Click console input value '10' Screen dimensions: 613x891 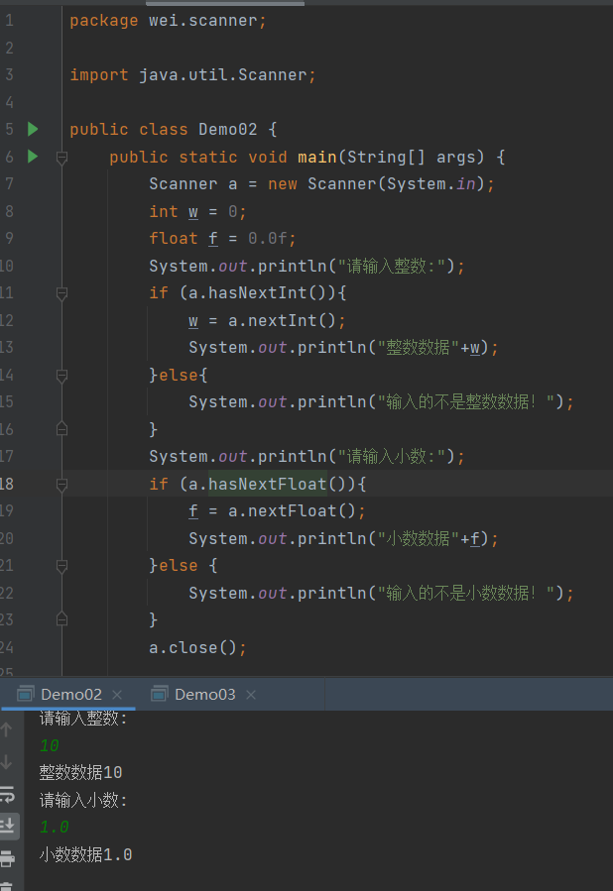(x=50, y=745)
